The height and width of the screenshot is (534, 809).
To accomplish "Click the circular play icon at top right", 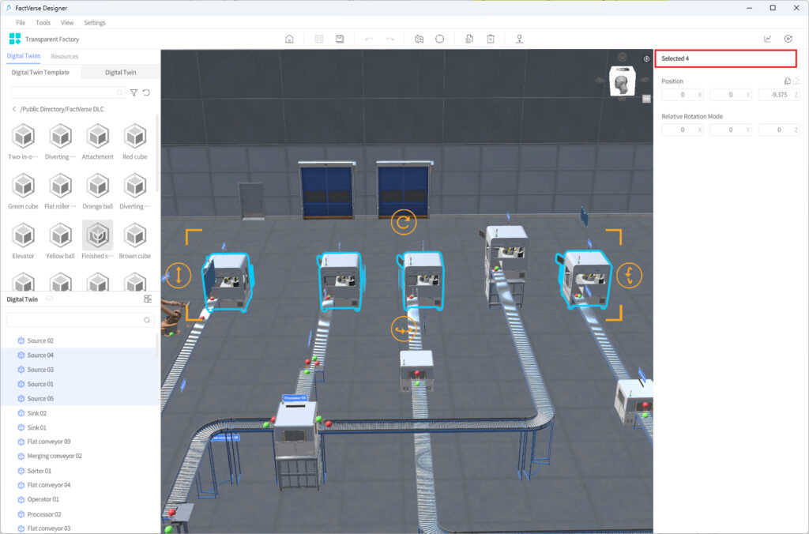I will click(x=788, y=39).
